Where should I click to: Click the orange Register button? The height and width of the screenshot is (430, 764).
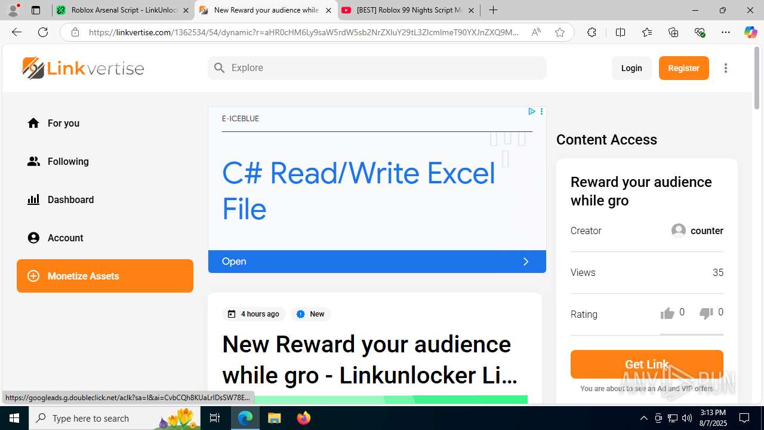coord(684,68)
